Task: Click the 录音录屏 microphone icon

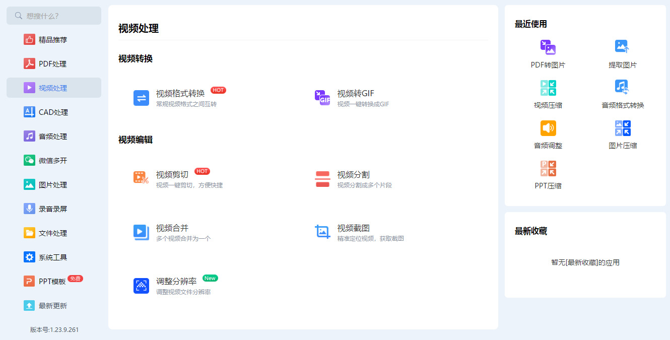Action: point(29,209)
